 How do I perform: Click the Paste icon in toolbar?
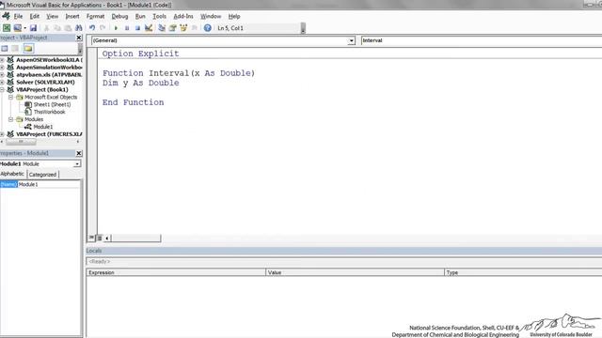tap(68, 28)
